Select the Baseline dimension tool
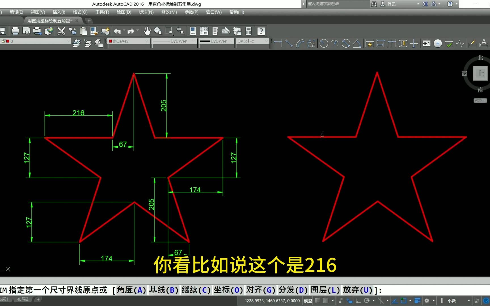This screenshot has width=490, height=306. 380,43
